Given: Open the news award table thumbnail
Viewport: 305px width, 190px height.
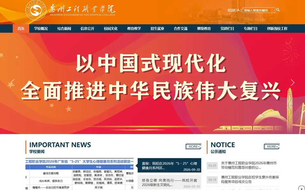Looking at the screenshot, I should (79, 174).
